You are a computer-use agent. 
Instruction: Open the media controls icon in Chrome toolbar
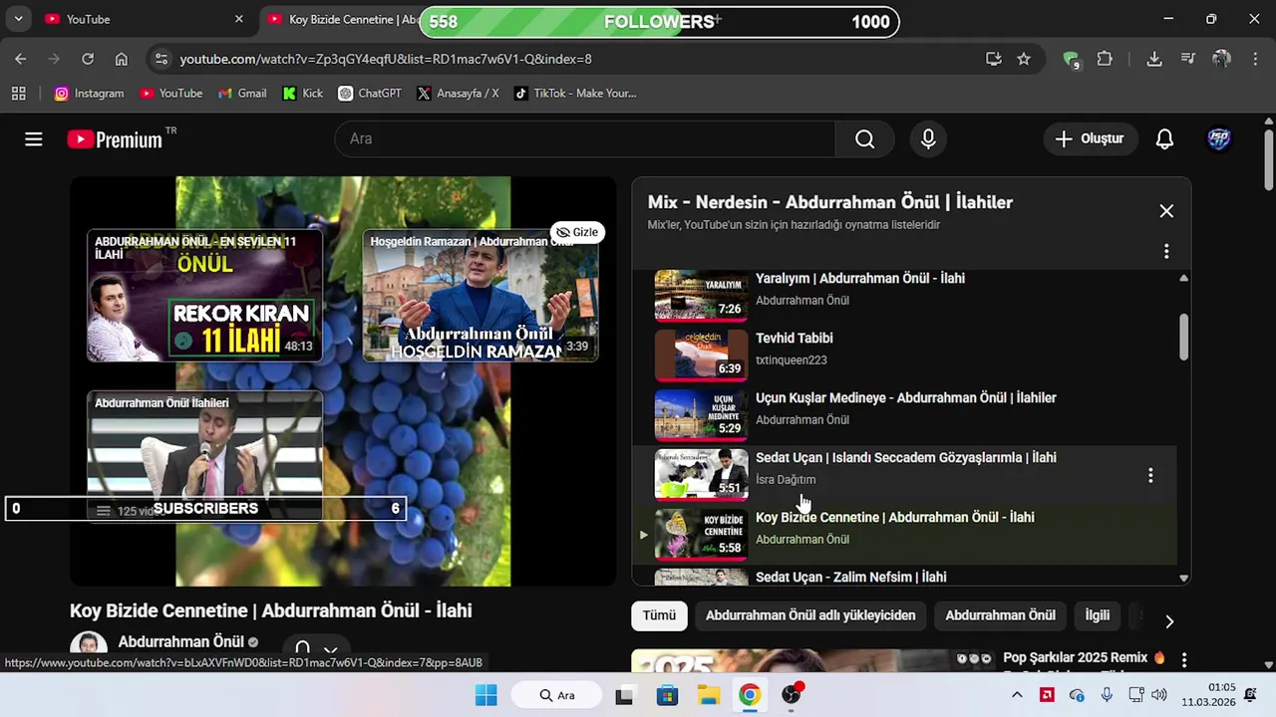click(1188, 59)
